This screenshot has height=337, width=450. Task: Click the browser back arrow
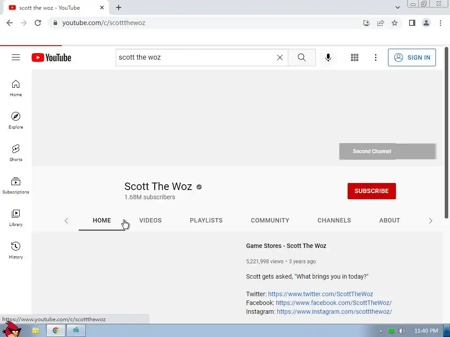click(10, 23)
